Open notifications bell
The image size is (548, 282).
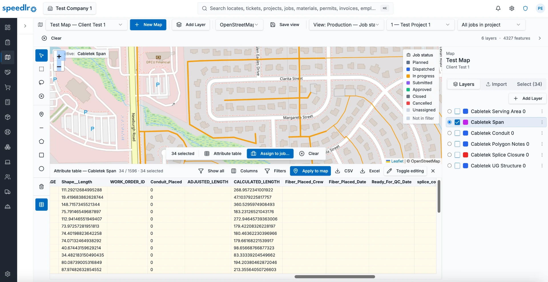click(x=498, y=8)
